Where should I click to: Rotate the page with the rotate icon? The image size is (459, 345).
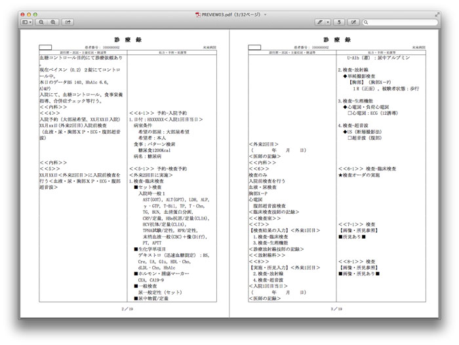(x=340, y=22)
